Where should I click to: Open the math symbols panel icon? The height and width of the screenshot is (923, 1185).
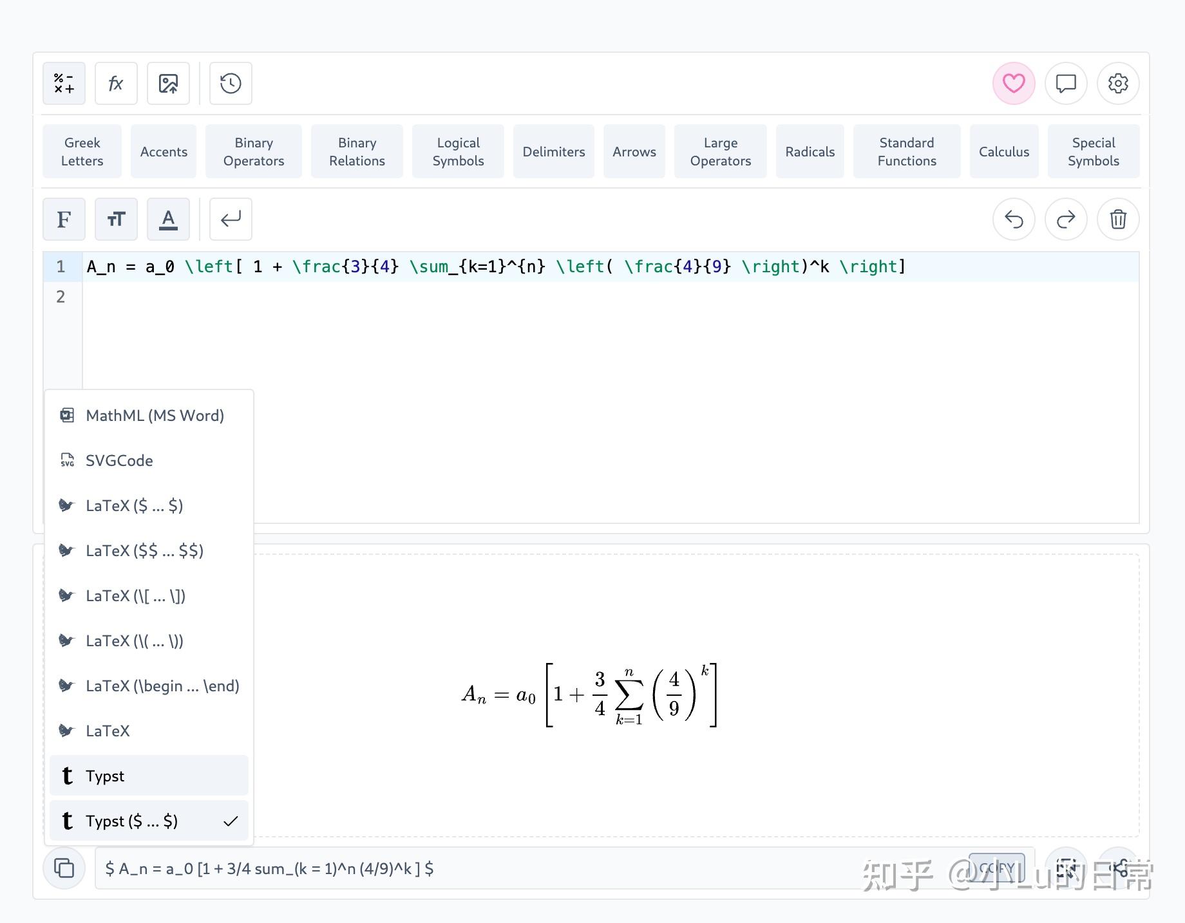tap(64, 84)
